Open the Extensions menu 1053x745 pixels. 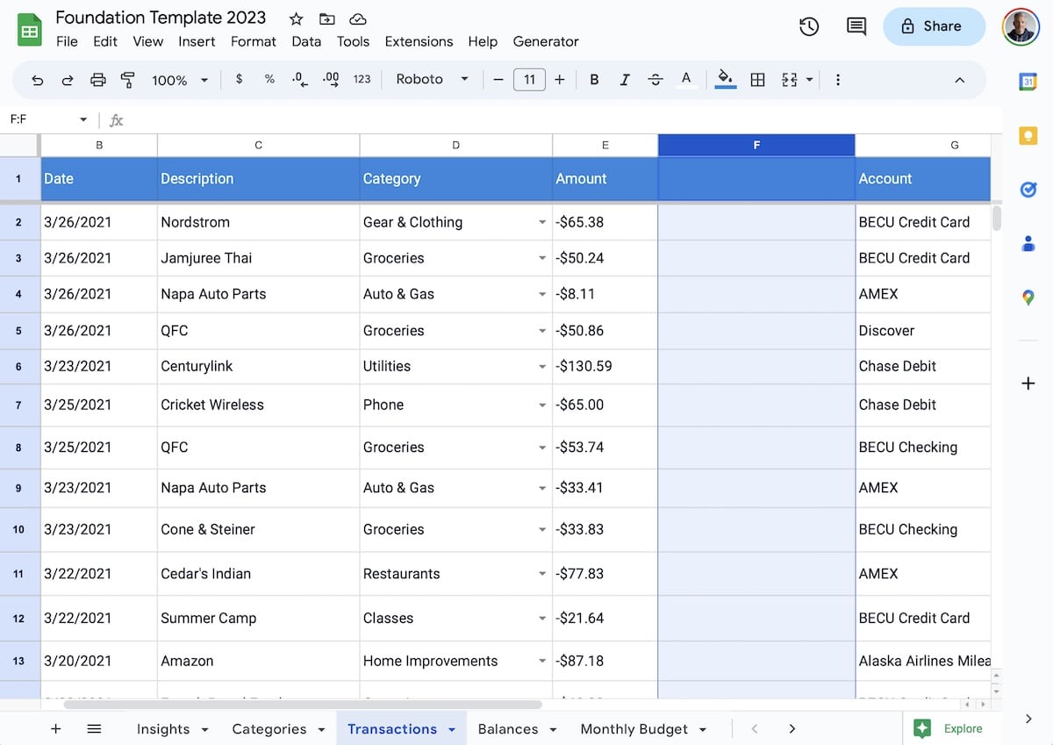point(419,41)
